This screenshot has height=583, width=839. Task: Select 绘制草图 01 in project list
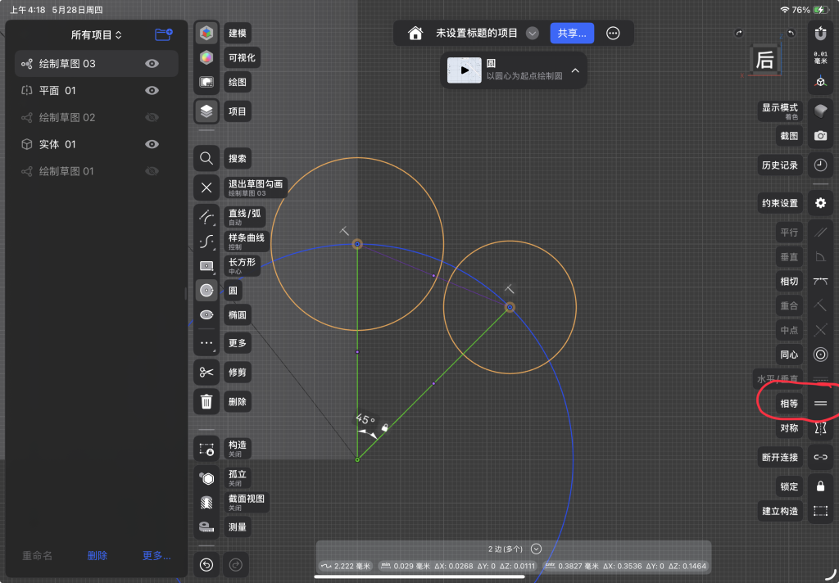(x=97, y=171)
